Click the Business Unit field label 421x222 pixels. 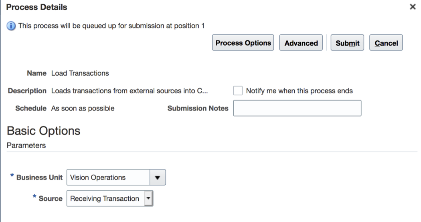coord(39,178)
